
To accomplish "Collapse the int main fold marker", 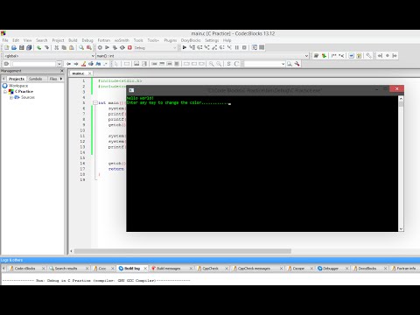I will point(95,103).
